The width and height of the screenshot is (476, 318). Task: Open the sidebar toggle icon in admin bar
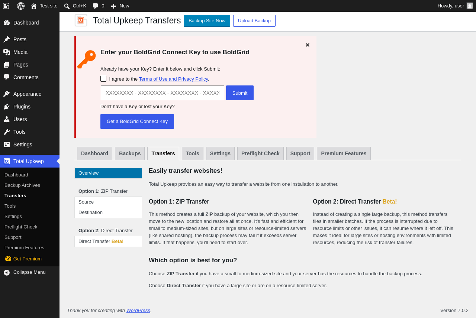tap(6, 6)
